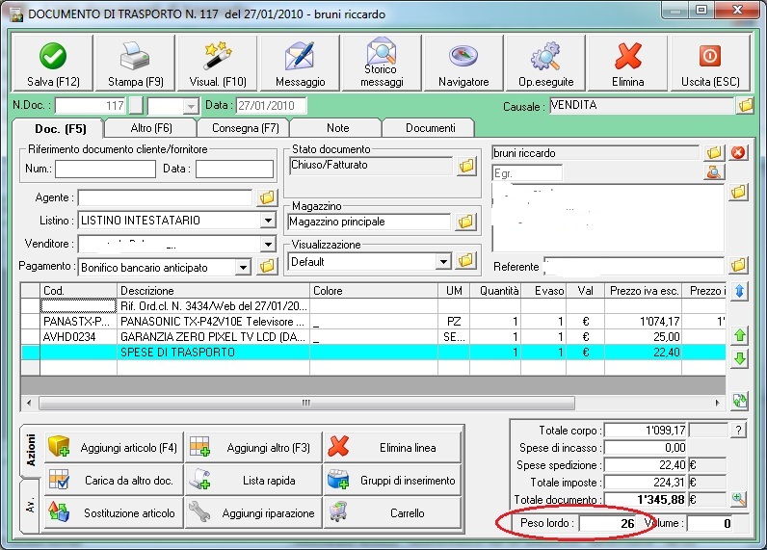Switch to Altro (F6) tab

click(x=151, y=128)
